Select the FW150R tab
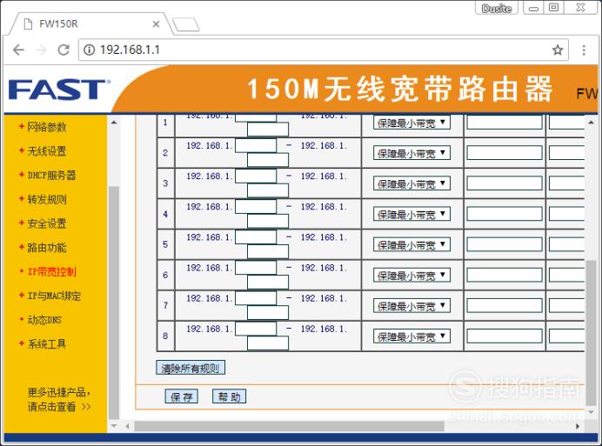Viewport: 602px width, 446px height. (x=90, y=23)
